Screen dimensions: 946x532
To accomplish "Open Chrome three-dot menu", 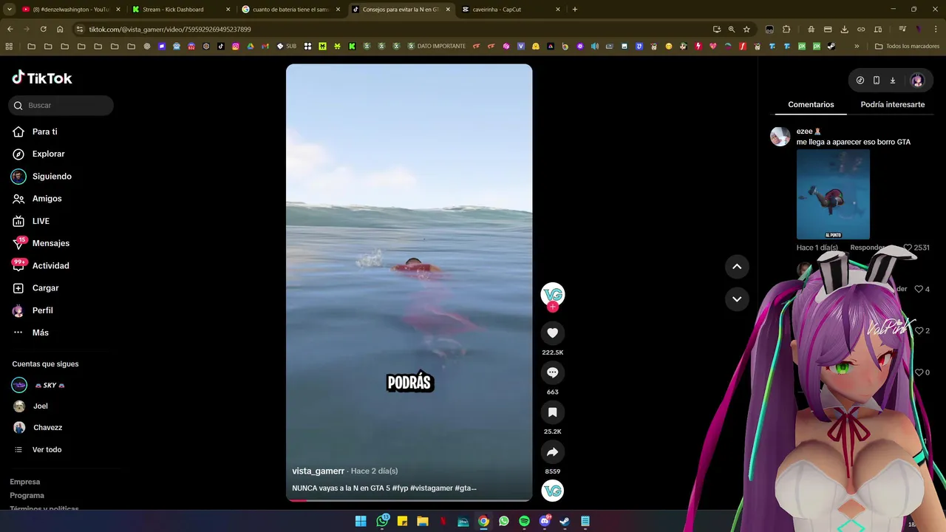I will click(x=936, y=30).
